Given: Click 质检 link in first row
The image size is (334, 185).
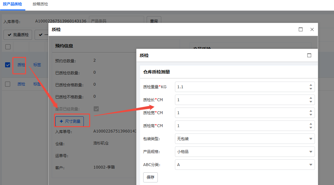Looking at the screenshot, I should (x=21, y=65).
